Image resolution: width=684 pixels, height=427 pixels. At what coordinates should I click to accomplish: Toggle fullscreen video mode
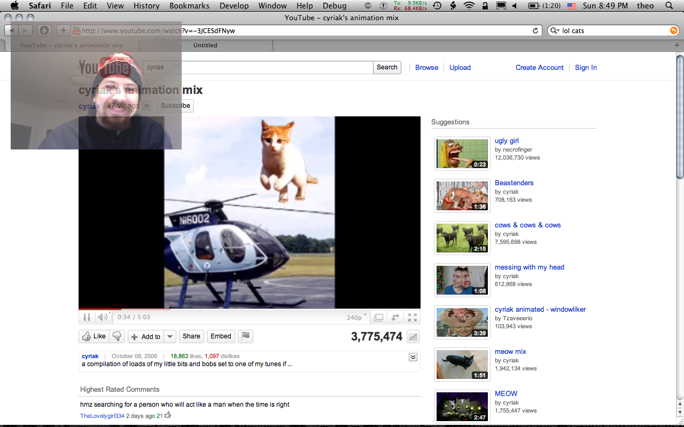(x=413, y=317)
